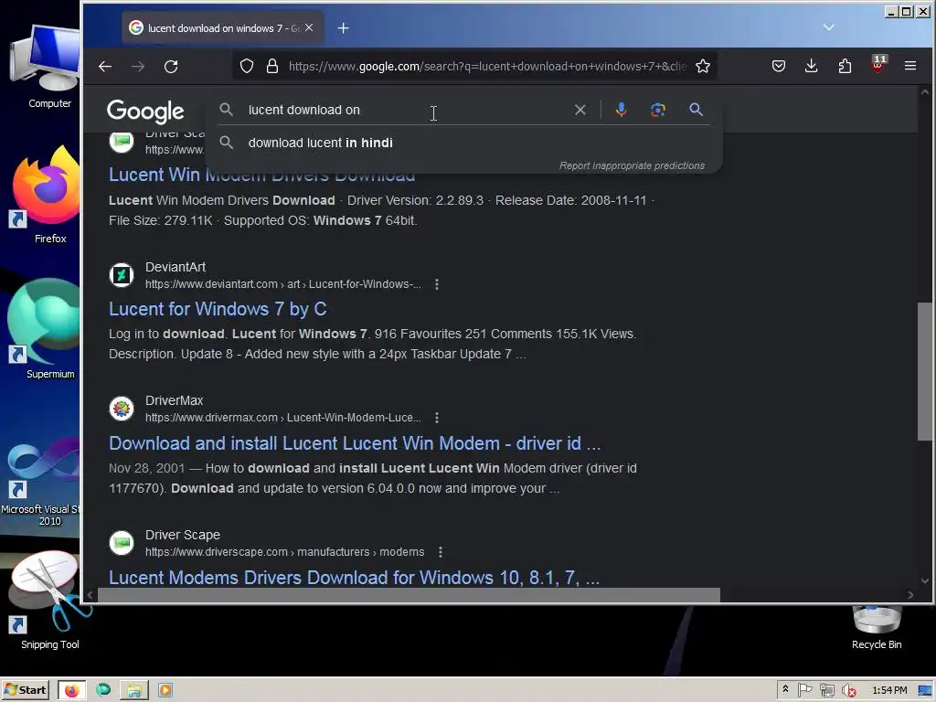Viewport: 936px width, 702px height.
Task: Click the muted volume tray icon
Action: tap(848, 691)
